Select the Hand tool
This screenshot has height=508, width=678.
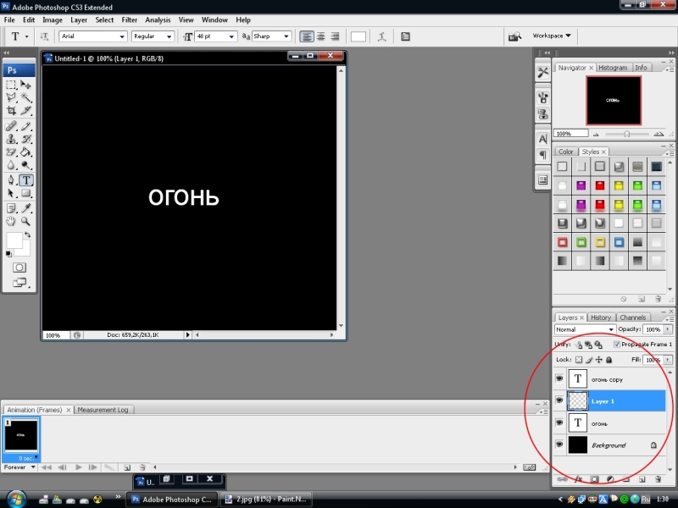click(x=12, y=221)
